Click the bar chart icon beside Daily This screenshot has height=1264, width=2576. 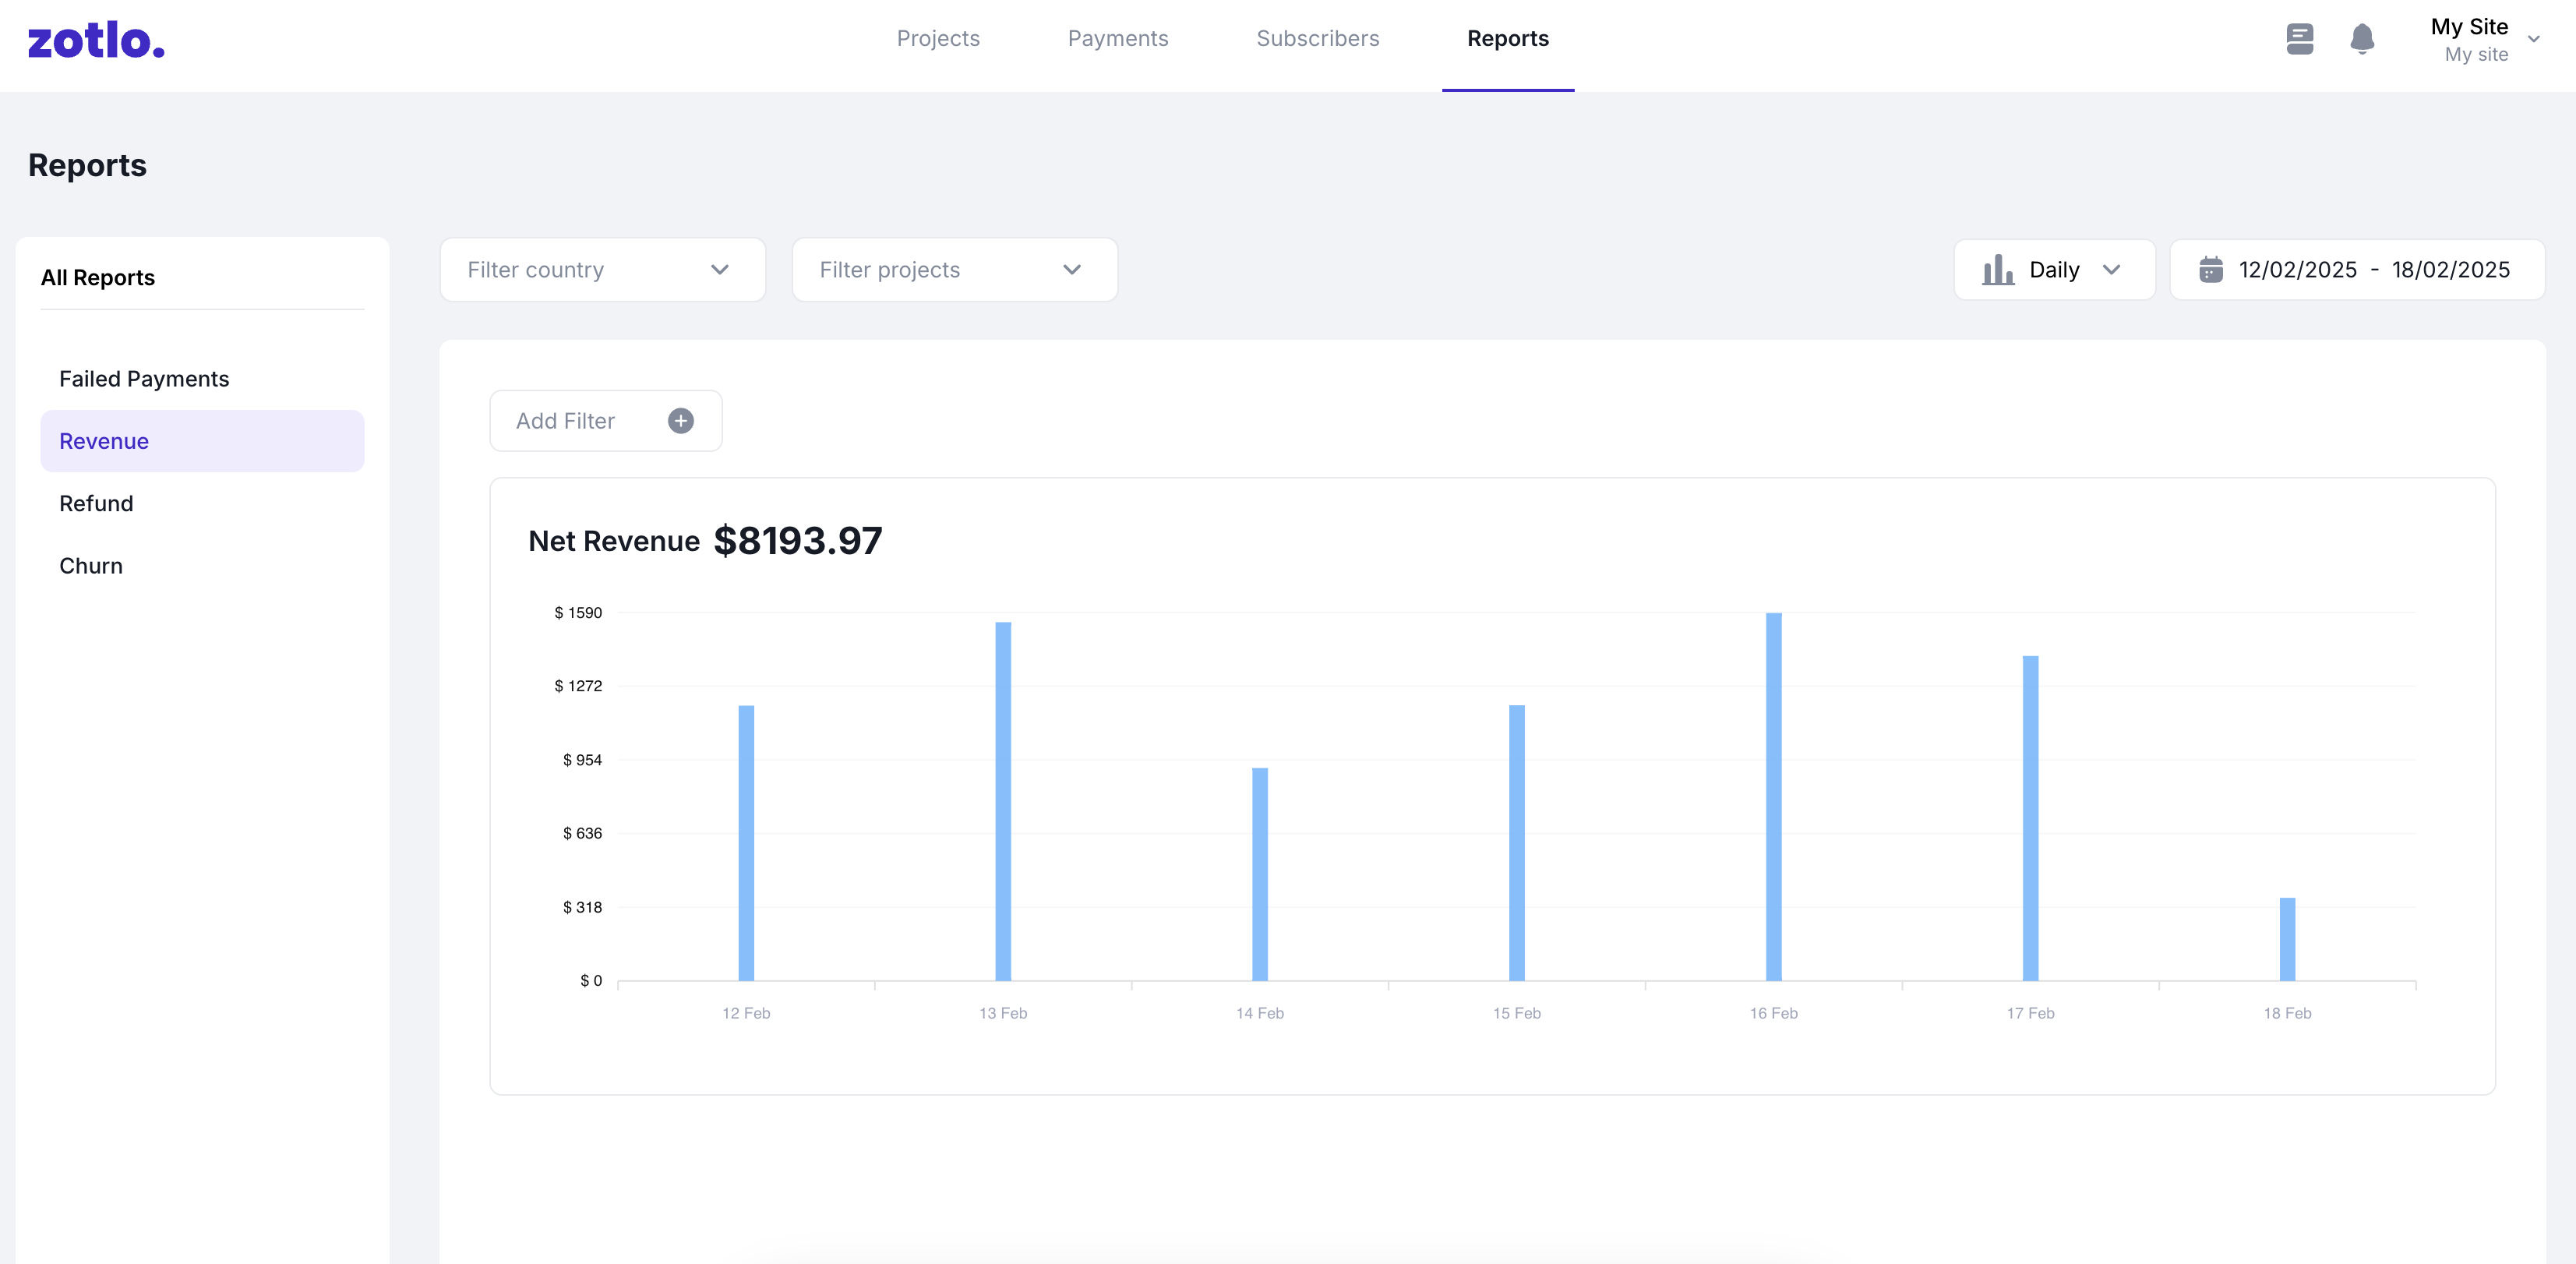click(1997, 270)
